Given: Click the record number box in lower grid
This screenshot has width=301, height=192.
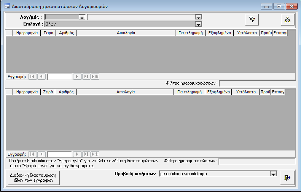Looking at the screenshot, I should 59,154.
